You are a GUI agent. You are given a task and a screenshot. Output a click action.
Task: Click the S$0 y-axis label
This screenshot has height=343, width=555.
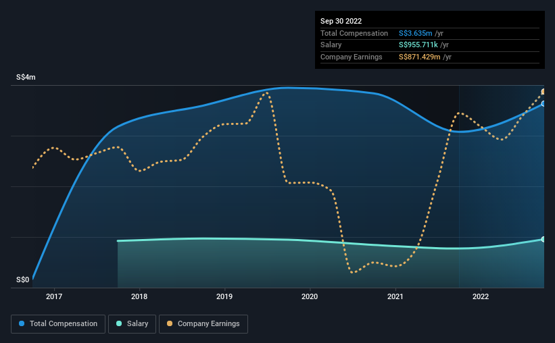point(23,280)
